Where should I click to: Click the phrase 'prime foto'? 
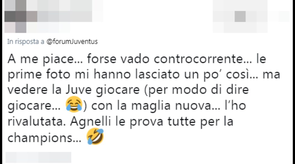(39, 74)
